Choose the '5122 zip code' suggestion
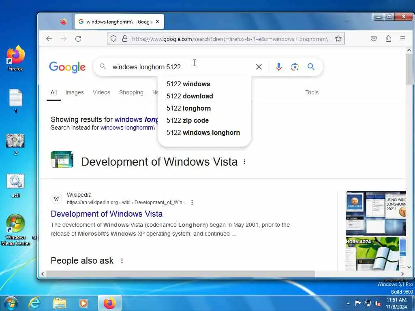415x311 pixels. pos(204,121)
